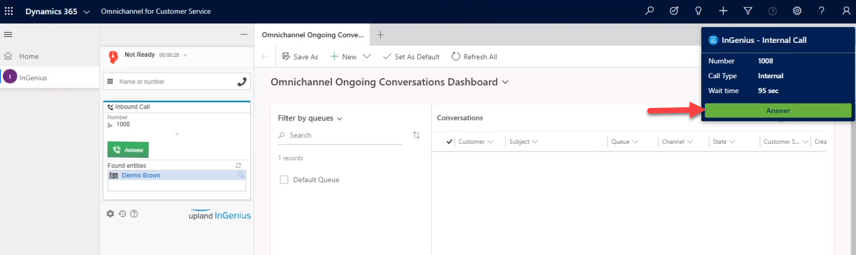Click the phone dial icon beside number field
The height and width of the screenshot is (255, 856).
click(x=241, y=82)
